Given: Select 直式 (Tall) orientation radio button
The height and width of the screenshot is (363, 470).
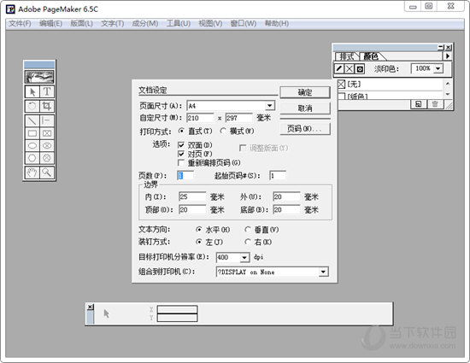Looking at the screenshot, I should click(181, 131).
